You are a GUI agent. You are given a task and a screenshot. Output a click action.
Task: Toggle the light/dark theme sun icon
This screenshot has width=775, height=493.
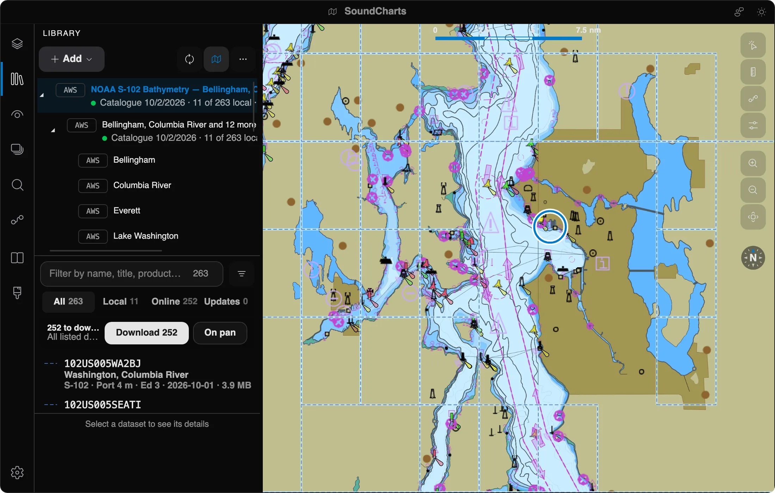point(762,12)
